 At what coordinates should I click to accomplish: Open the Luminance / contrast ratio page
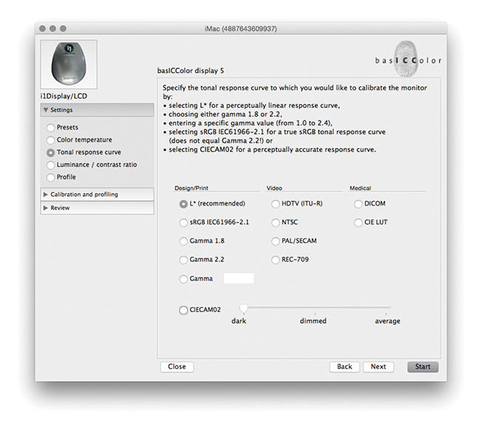point(50,165)
